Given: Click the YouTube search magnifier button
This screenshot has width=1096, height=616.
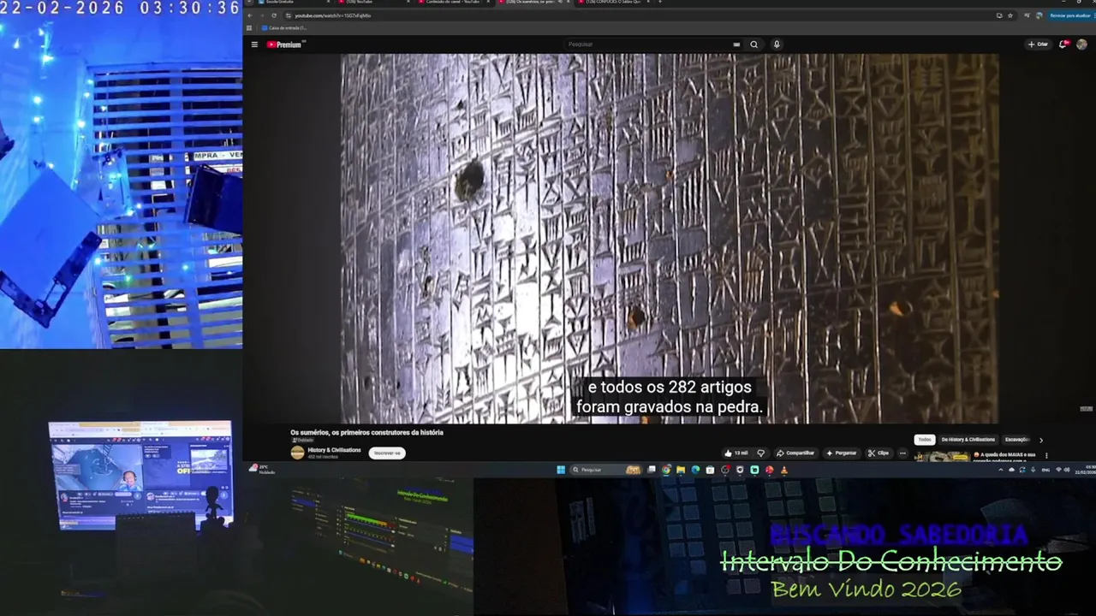Looking at the screenshot, I should pos(753,44).
